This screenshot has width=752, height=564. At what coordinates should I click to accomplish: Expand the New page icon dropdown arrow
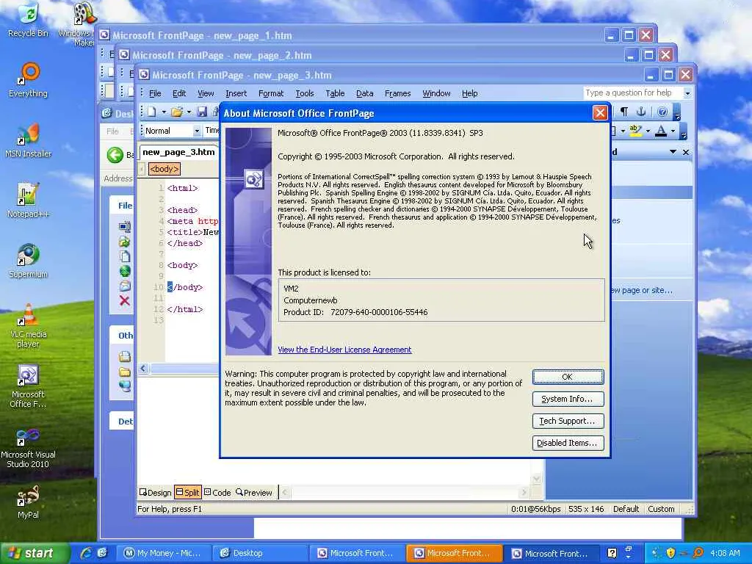point(164,112)
